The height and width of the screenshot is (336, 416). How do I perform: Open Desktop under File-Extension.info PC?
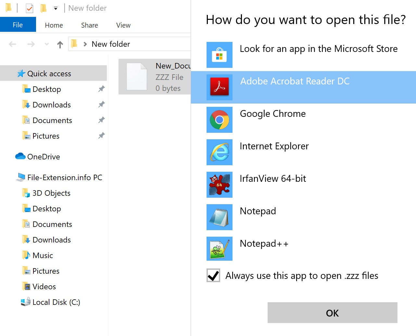click(x=47, y=209)
